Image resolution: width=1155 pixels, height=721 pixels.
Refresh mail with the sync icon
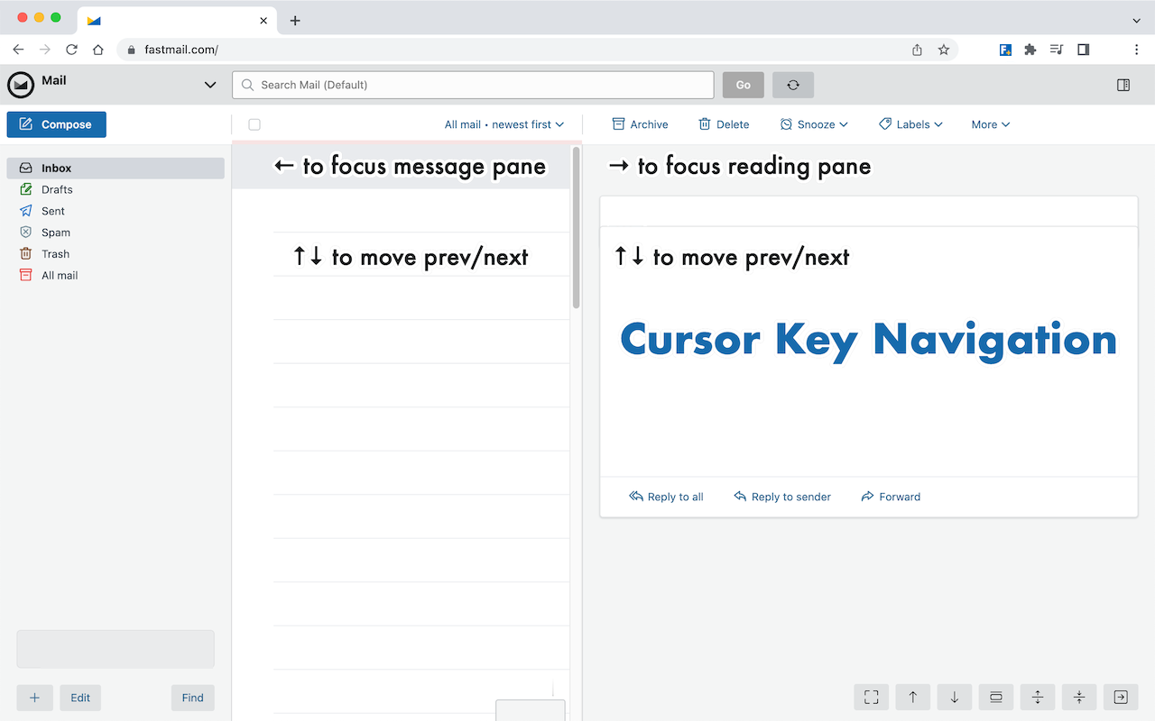coord(792,84)
